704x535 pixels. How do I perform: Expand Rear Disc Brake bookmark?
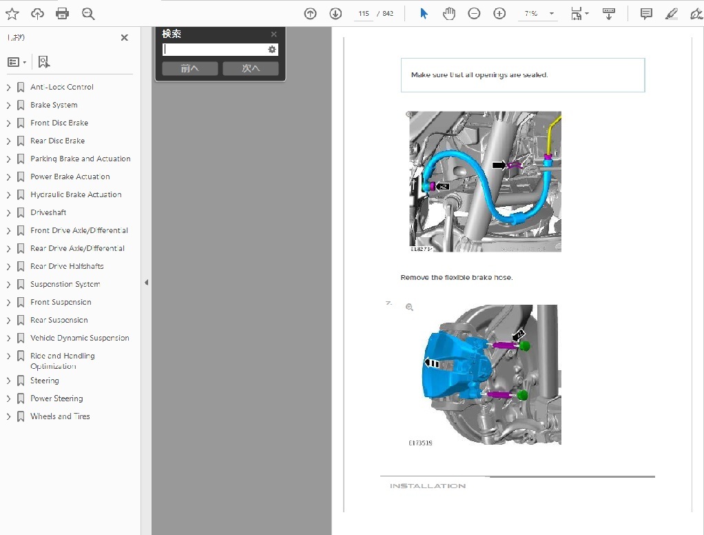tap(8, 141)
